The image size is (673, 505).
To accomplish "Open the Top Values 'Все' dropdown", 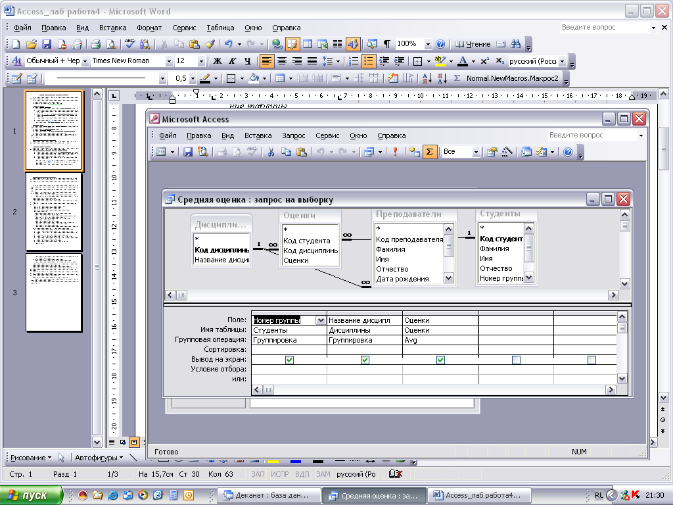I will pos(475,152).
